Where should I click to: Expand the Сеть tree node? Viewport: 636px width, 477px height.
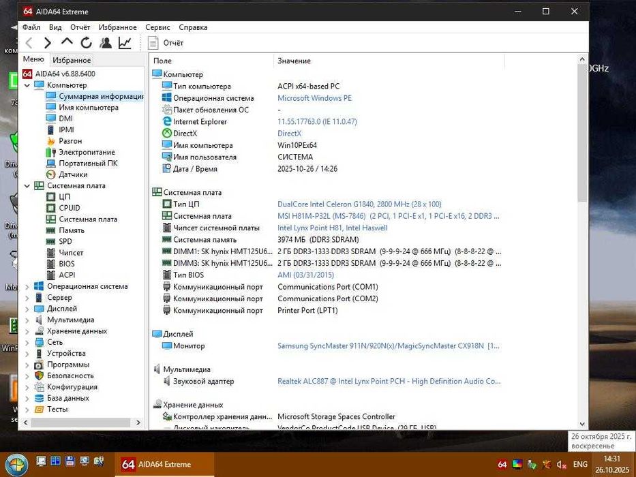[27, 342]
